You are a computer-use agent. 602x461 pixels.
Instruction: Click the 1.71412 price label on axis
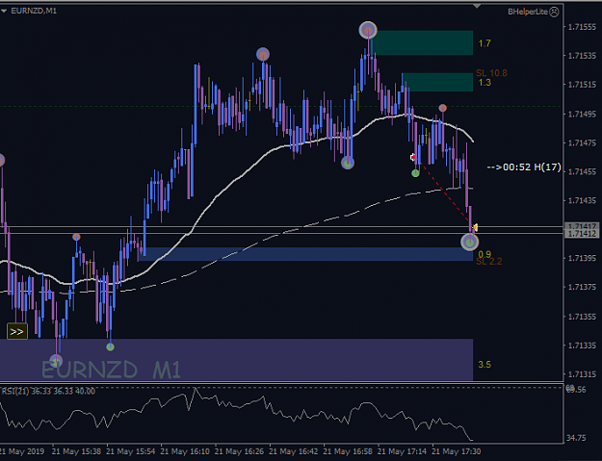582,234
